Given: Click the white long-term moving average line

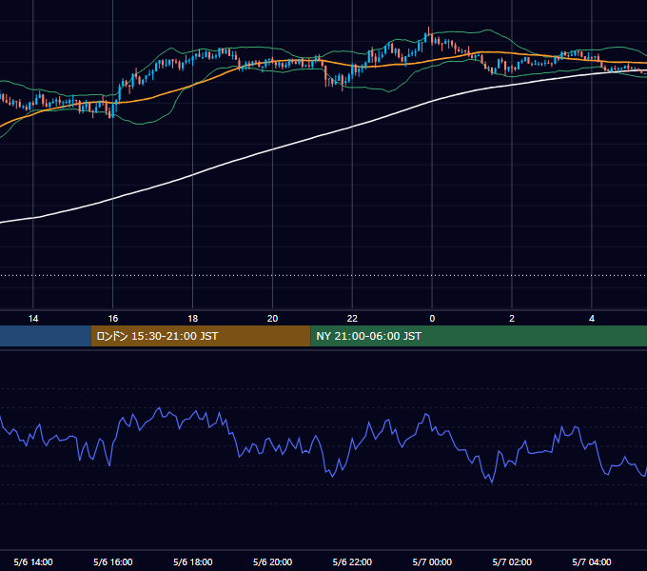Looking at the screenshot, I should coord(272,149).
